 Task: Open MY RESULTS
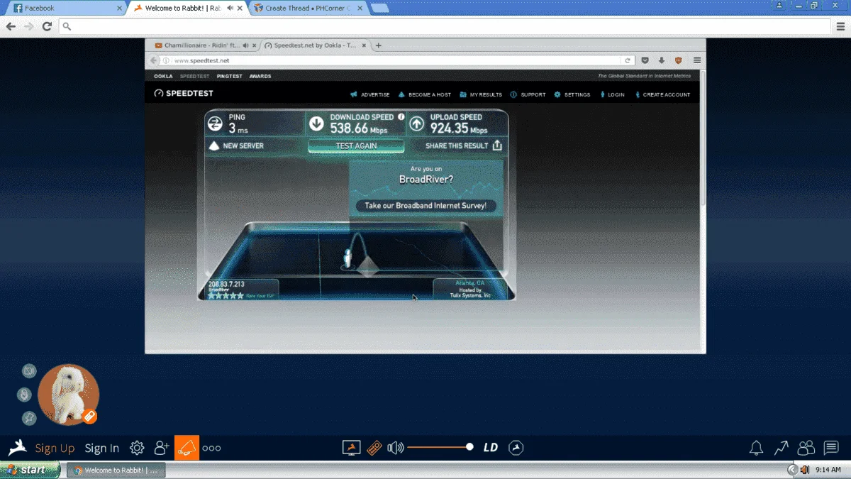pos(481,94)
